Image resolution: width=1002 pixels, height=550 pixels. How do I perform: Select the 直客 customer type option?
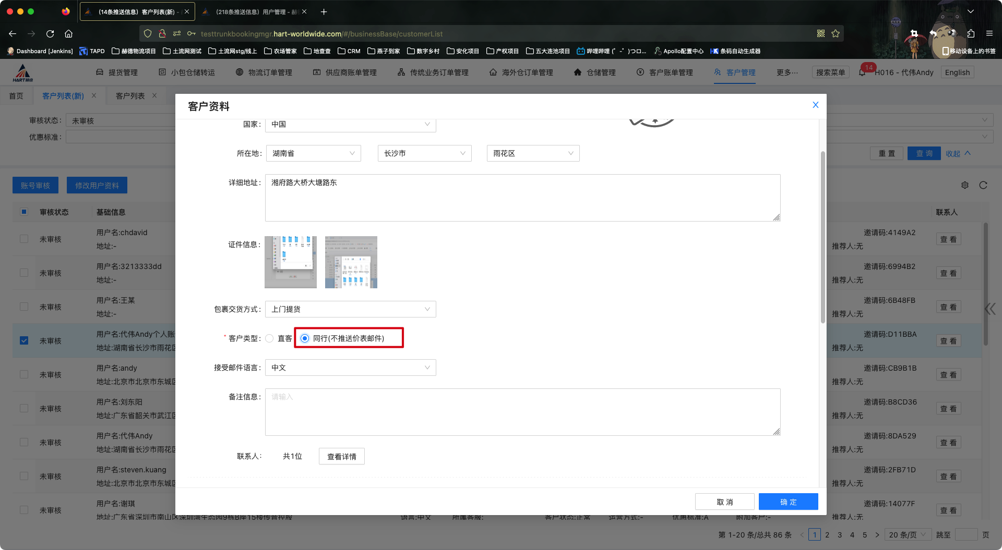[269, 338]
